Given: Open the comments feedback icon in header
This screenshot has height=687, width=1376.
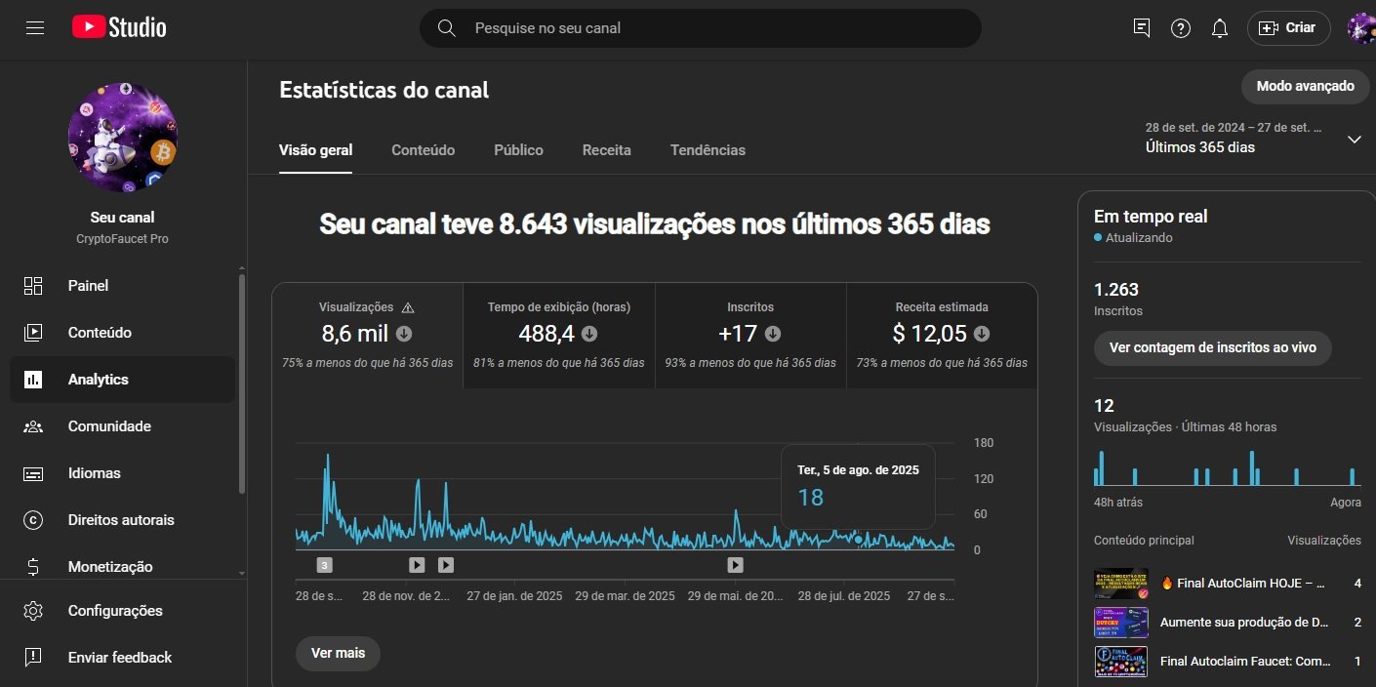Looking at the screenshot, I should pos(1141,28).
